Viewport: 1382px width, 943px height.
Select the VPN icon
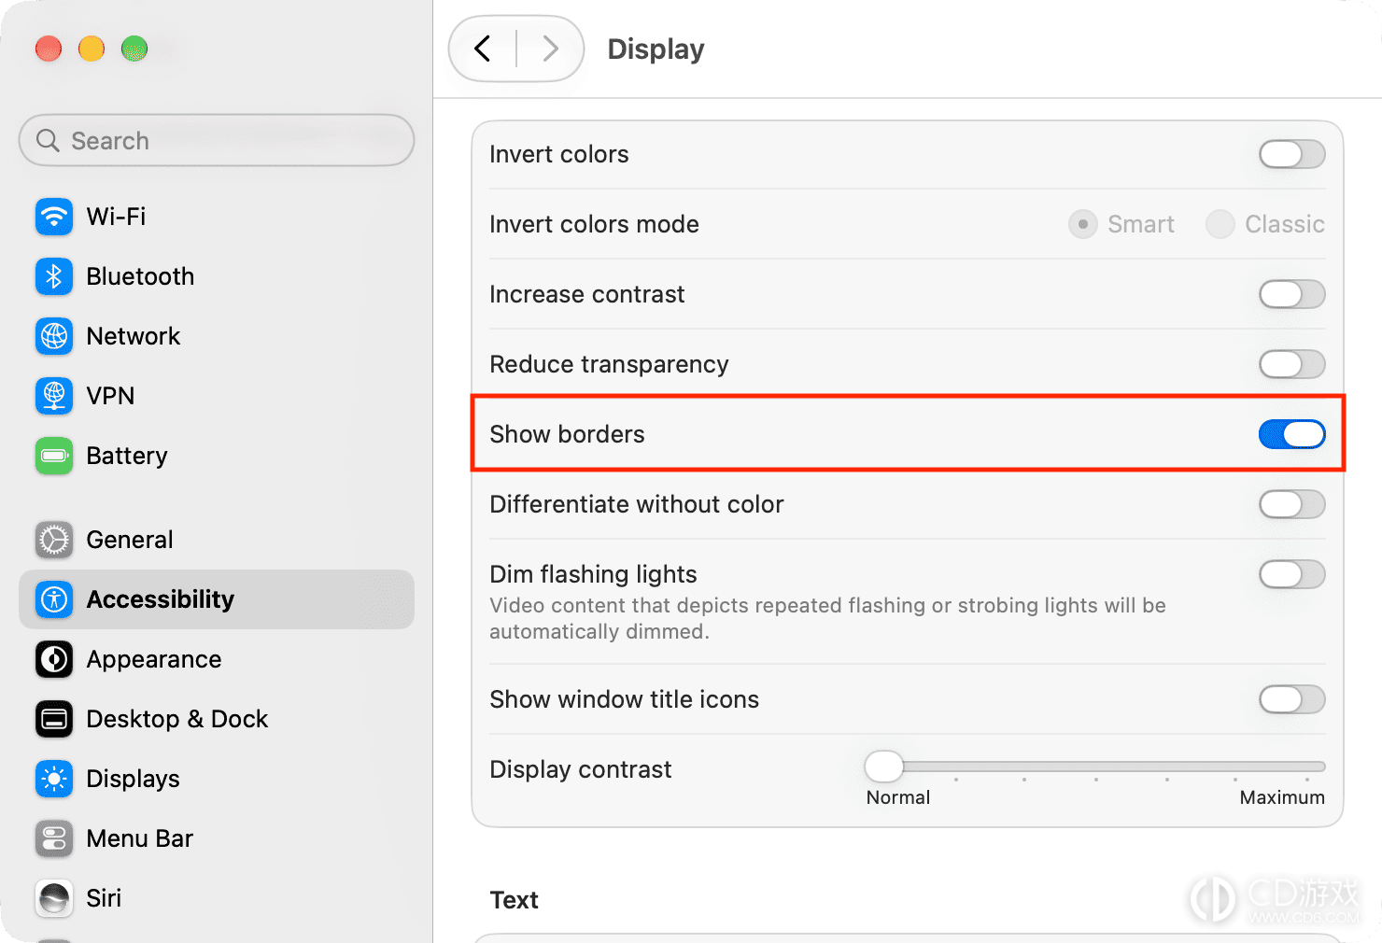click(x=54, y=396)
